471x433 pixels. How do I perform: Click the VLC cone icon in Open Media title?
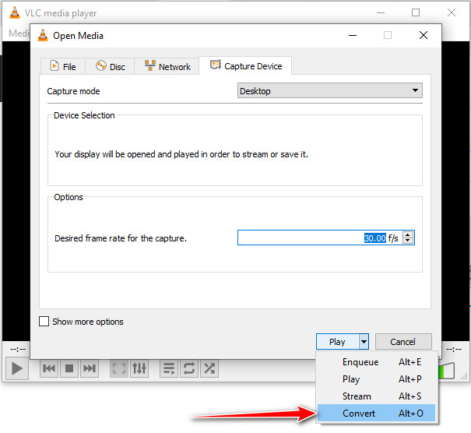pyautogui.click(x=43, y=35)
